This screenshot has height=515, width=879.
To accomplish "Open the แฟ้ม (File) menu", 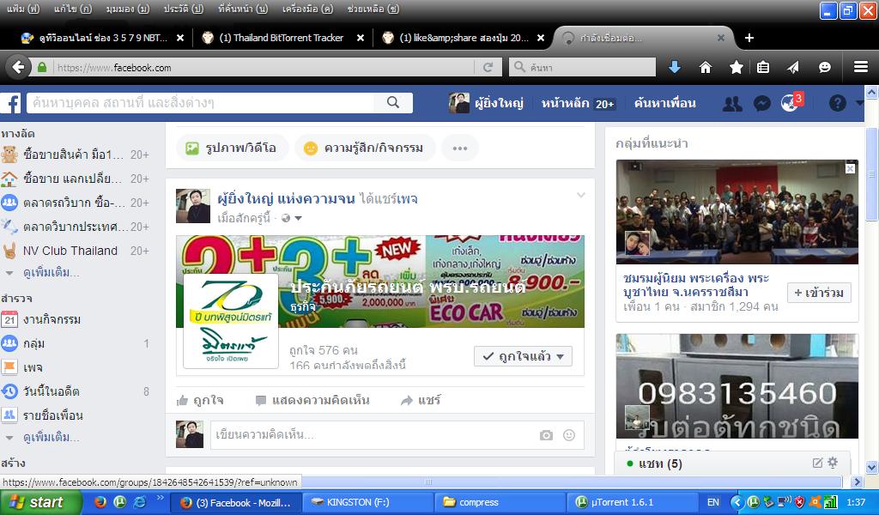I will [23, 9].
